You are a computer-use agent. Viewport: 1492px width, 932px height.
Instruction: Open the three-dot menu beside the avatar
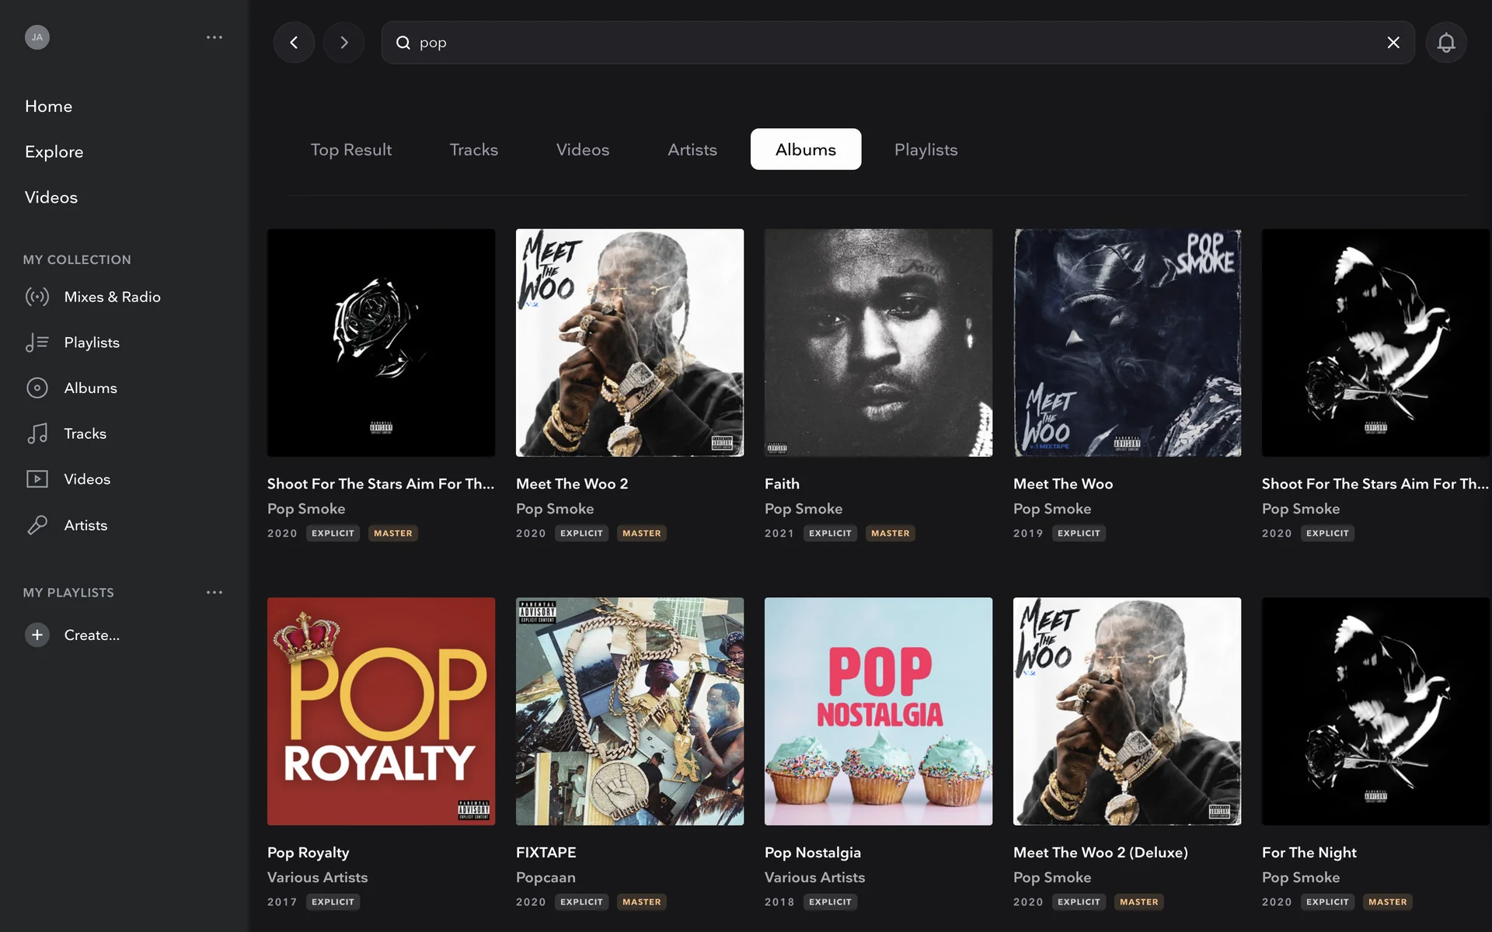pyautogui.click(x=214, y=37)
